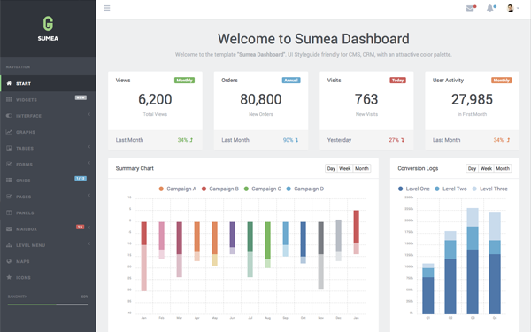Click the 763 New Visits value
The height and width of the screenshot is (332, 531).
click(x=366, y=99)
